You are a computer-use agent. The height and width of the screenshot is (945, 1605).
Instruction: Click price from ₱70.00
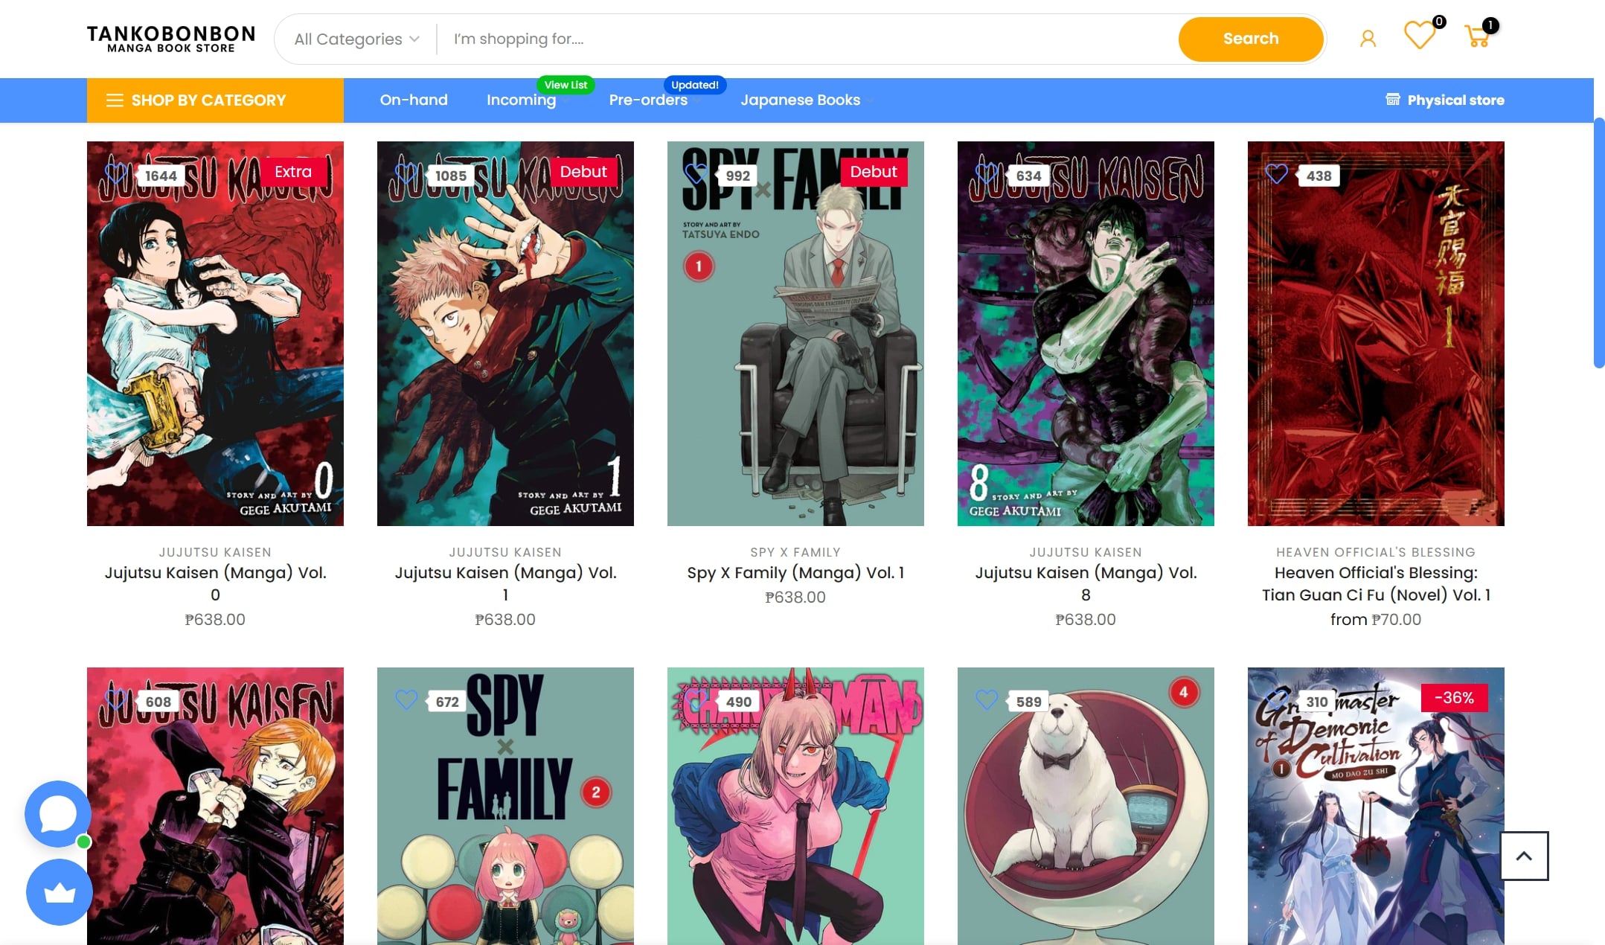1376,619
